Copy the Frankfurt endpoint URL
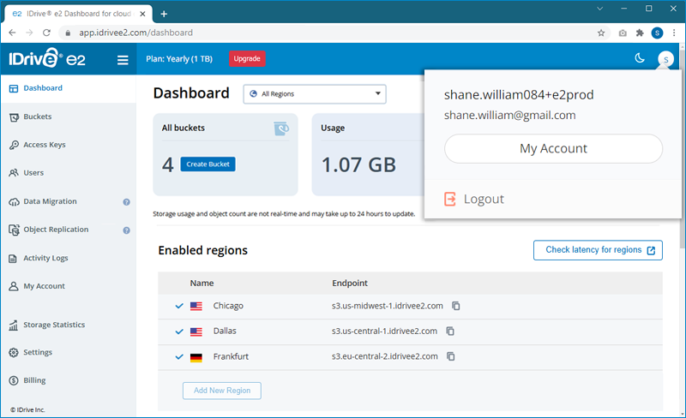Screen dimensions: 686x418 [x=450, y=356]
